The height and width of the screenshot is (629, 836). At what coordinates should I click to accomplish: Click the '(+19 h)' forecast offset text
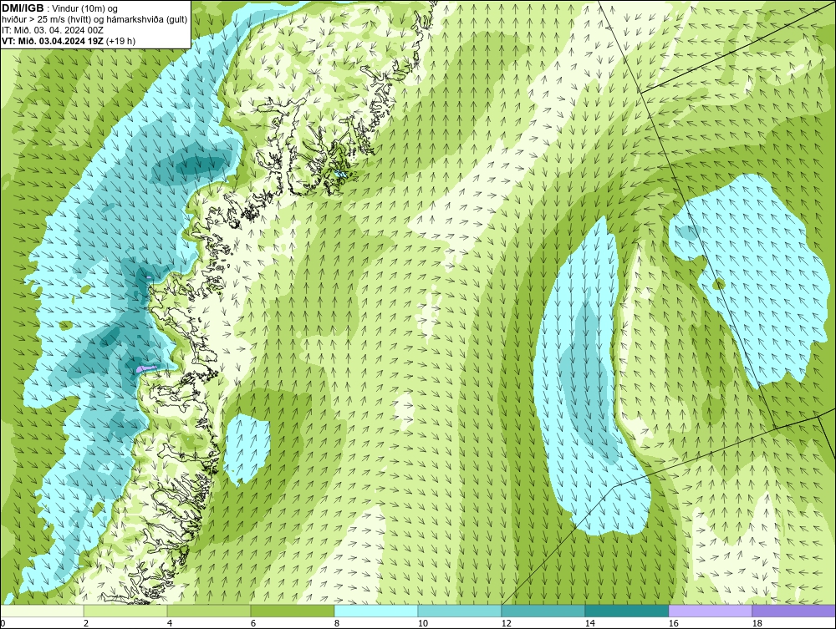point(121,41)
